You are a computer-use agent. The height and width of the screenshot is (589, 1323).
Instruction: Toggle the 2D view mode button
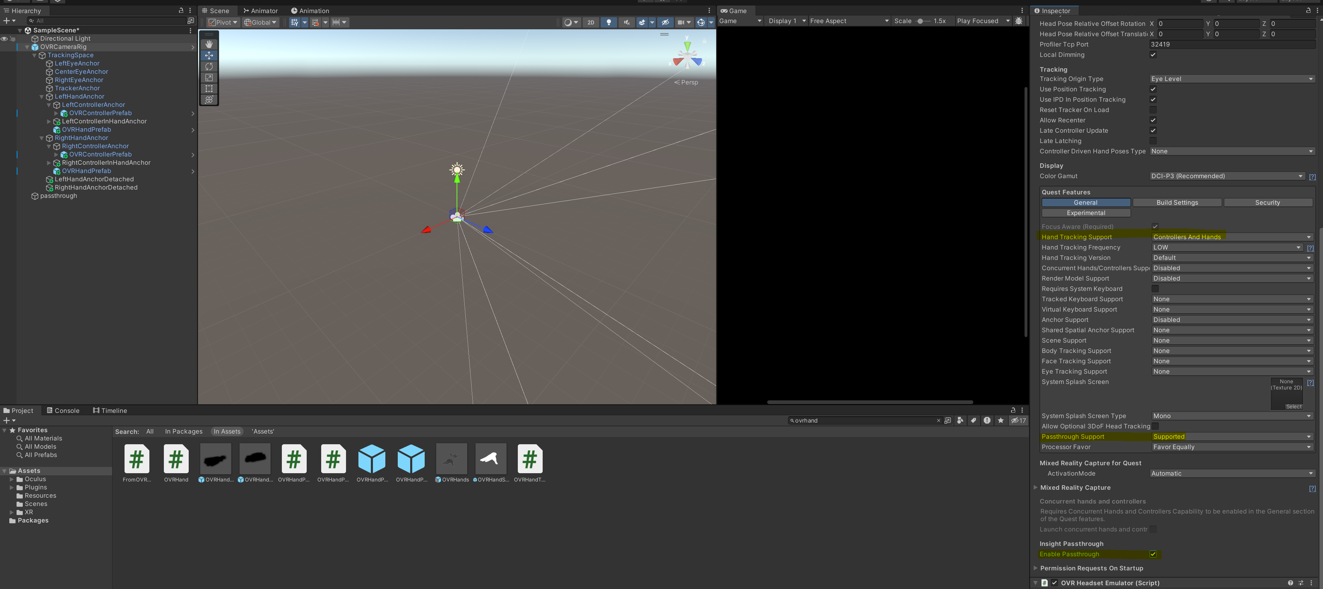pyautogui.click(x=591, y=22)
